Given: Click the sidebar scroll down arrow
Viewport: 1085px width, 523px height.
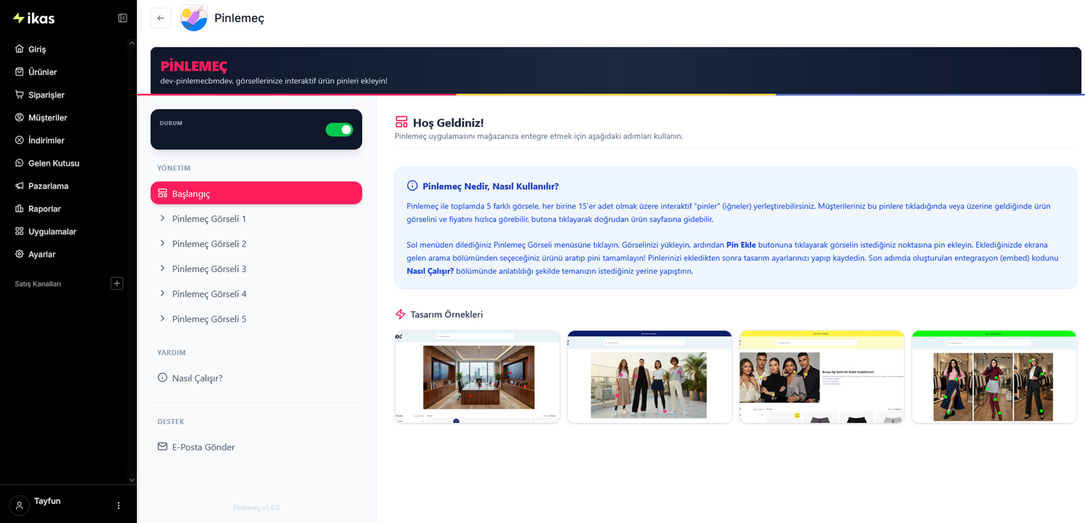Looking at the screenshot, I should (132, 480).
